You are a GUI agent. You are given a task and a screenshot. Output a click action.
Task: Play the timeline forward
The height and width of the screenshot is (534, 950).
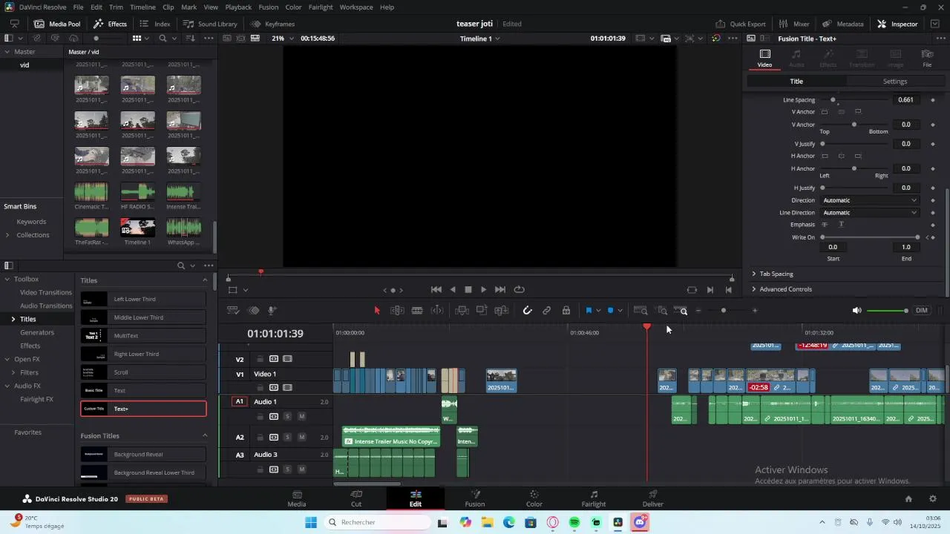click(484, 290)
